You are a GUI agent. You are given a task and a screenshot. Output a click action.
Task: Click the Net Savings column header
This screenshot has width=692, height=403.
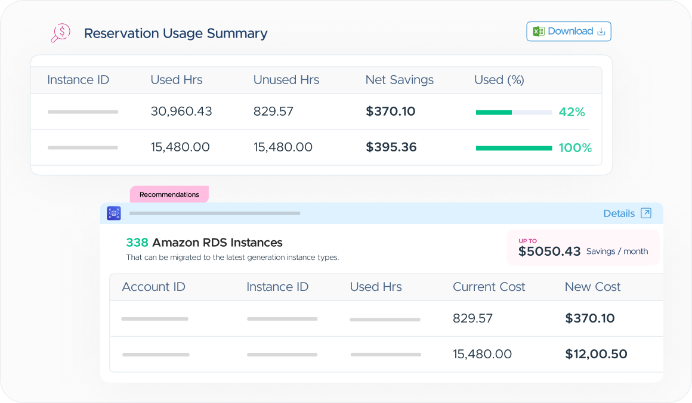400,80
